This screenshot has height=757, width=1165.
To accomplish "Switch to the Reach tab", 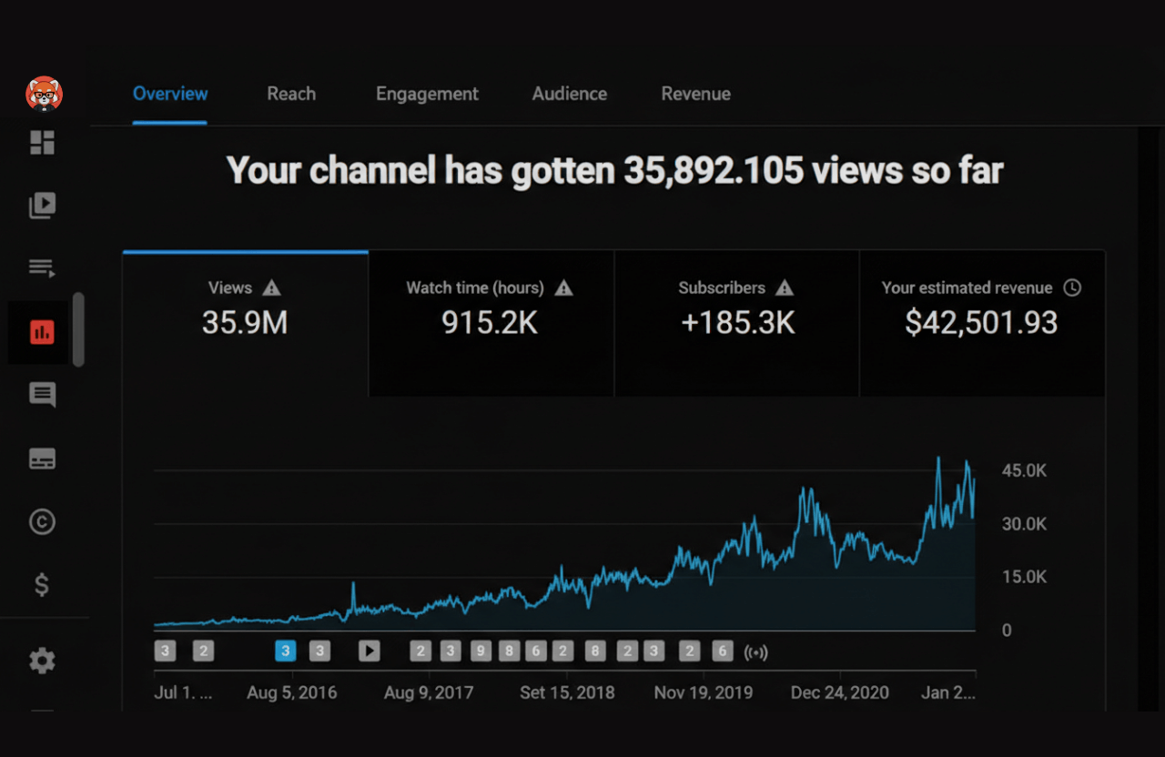I will (x=291, y=94).
